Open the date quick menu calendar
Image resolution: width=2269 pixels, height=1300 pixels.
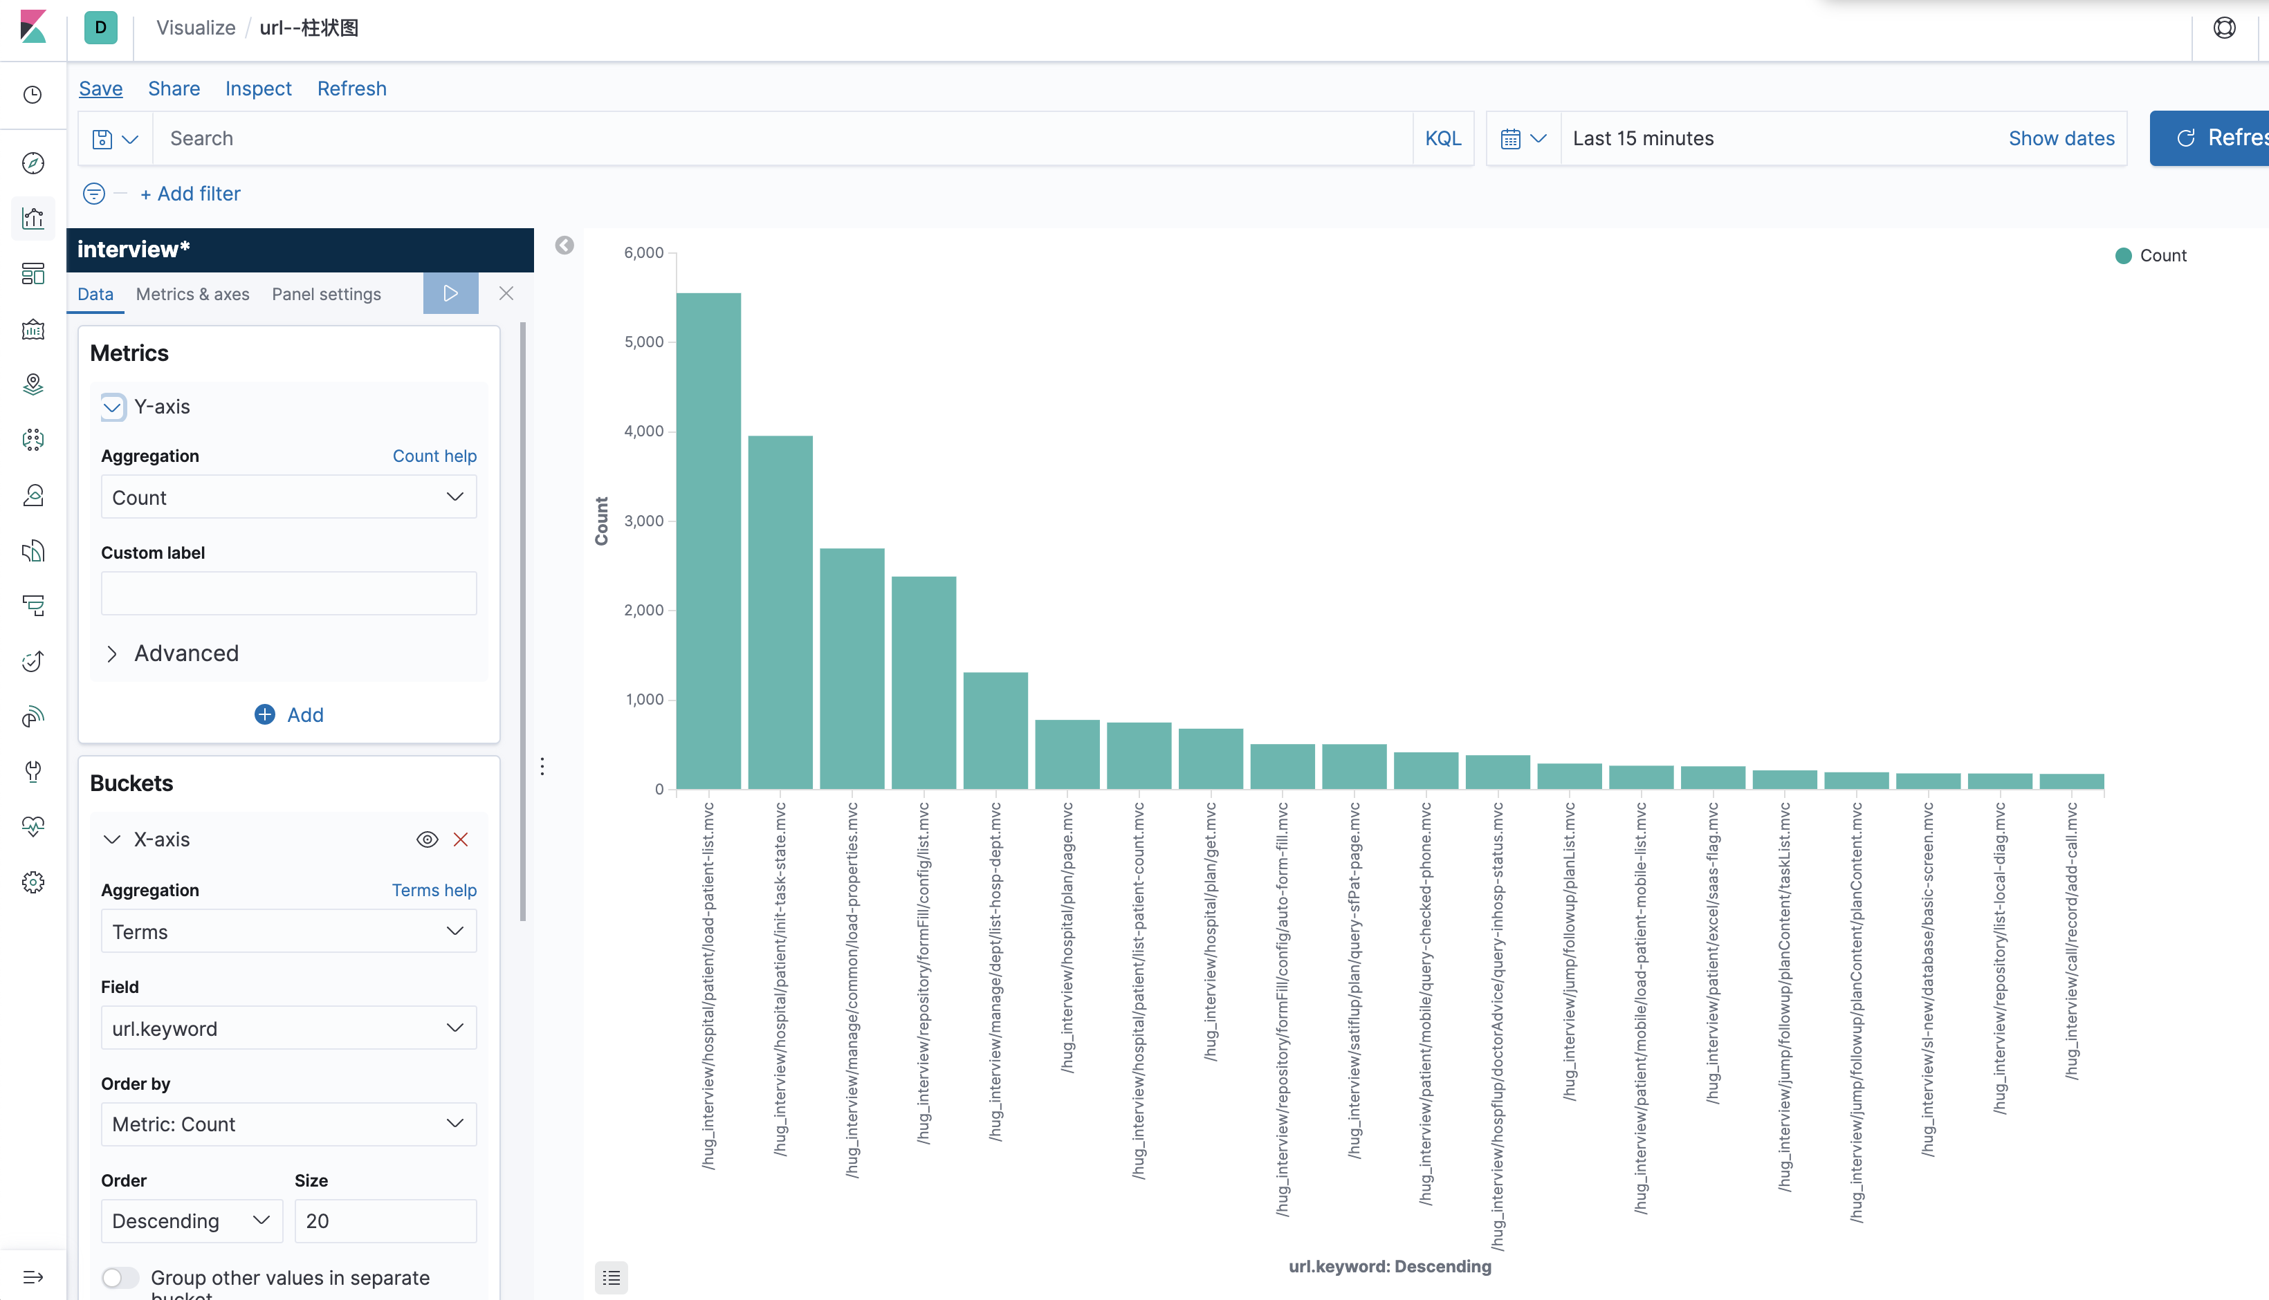pos(1523,138)
